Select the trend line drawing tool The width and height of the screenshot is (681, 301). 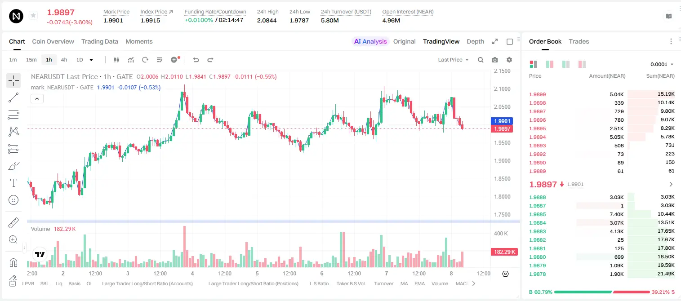point(13,97)
